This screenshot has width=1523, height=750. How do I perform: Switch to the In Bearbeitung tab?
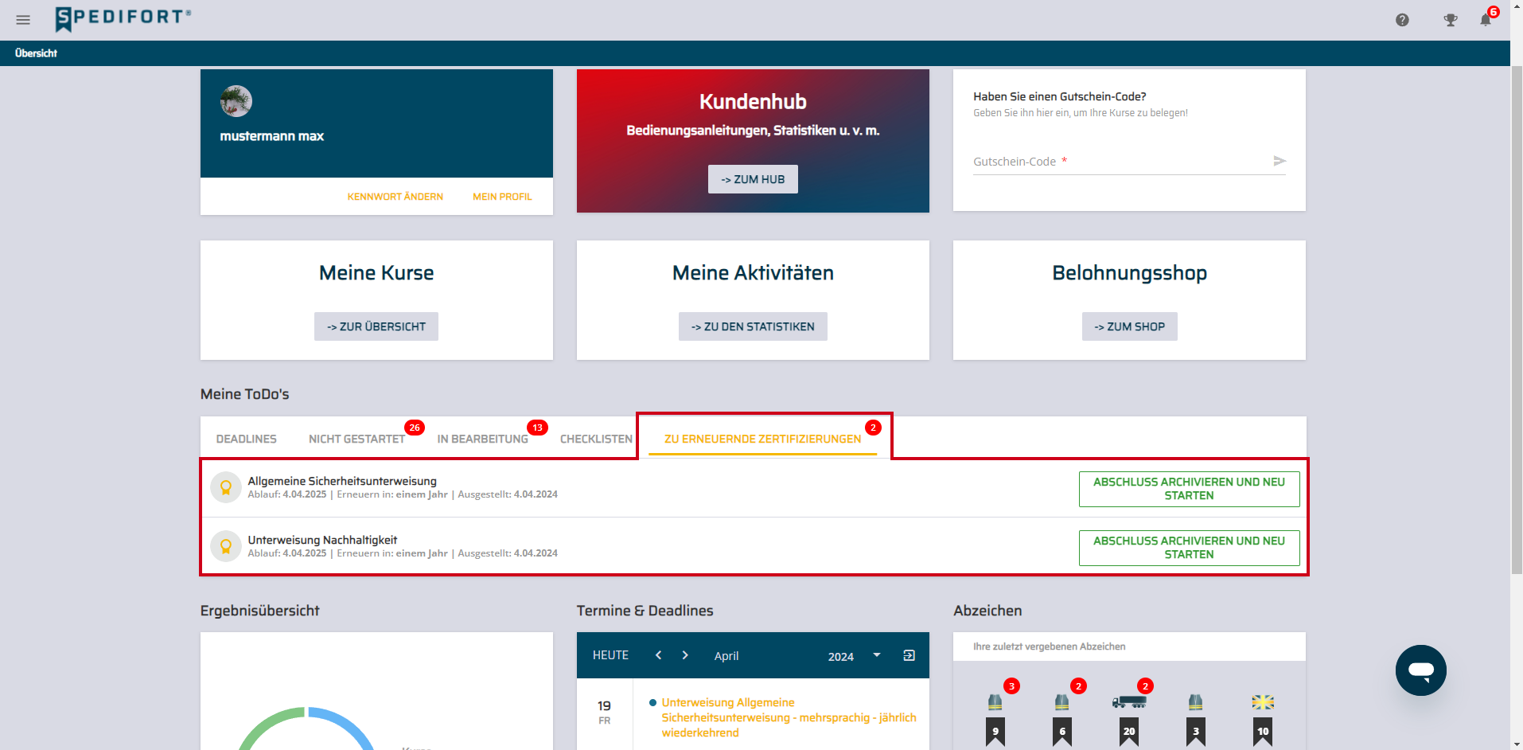(483, 439)
